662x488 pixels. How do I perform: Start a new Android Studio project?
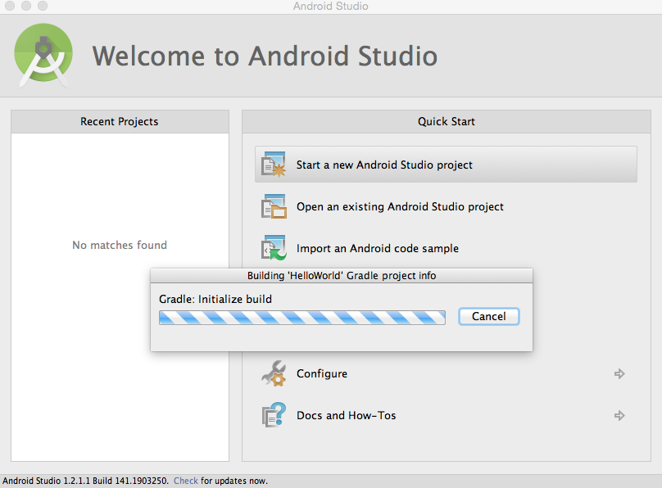tap(446, 165)
